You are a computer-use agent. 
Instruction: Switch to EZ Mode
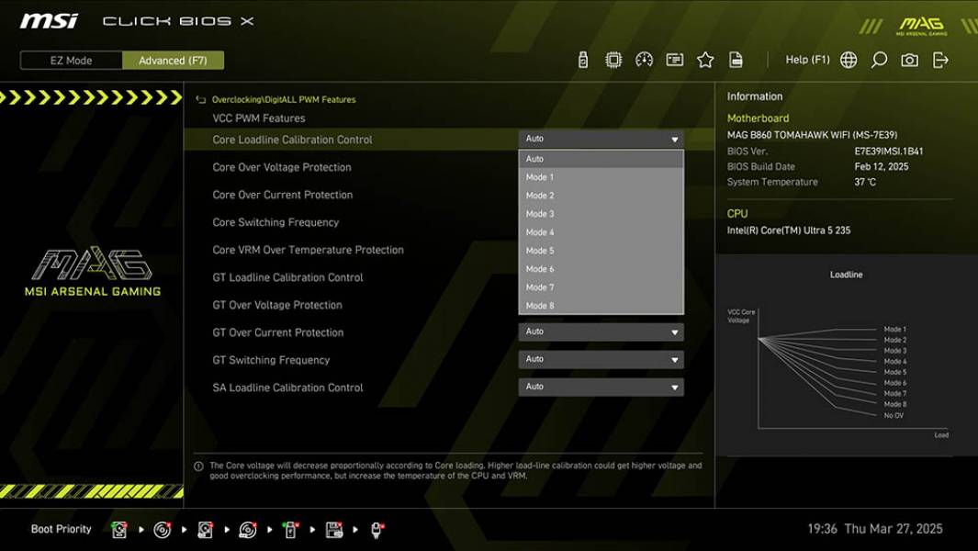click(71, 61)
